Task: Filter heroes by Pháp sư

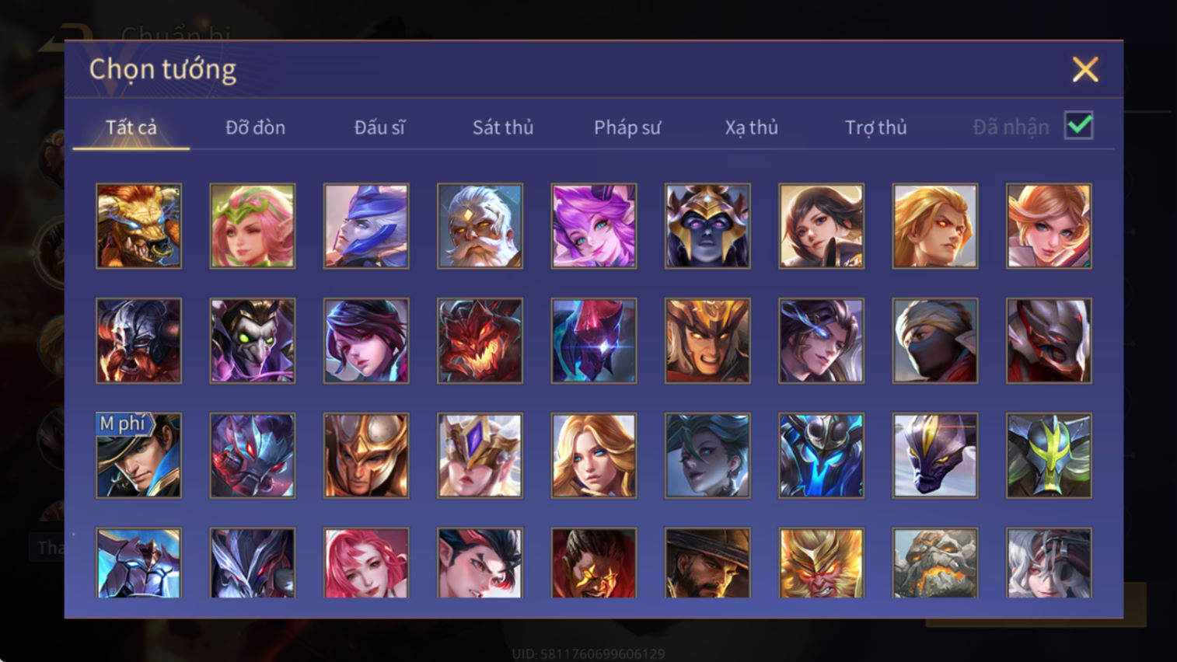Action: coord(627,127)
